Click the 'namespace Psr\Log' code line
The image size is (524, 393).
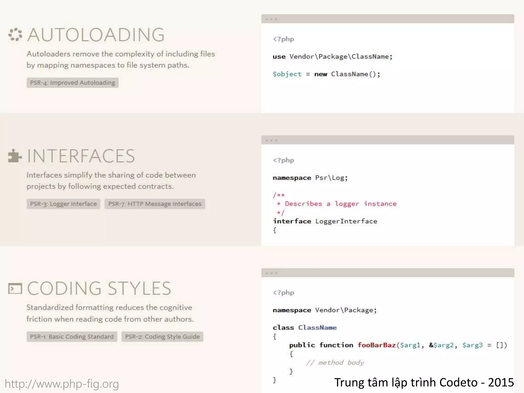point(310,178)
